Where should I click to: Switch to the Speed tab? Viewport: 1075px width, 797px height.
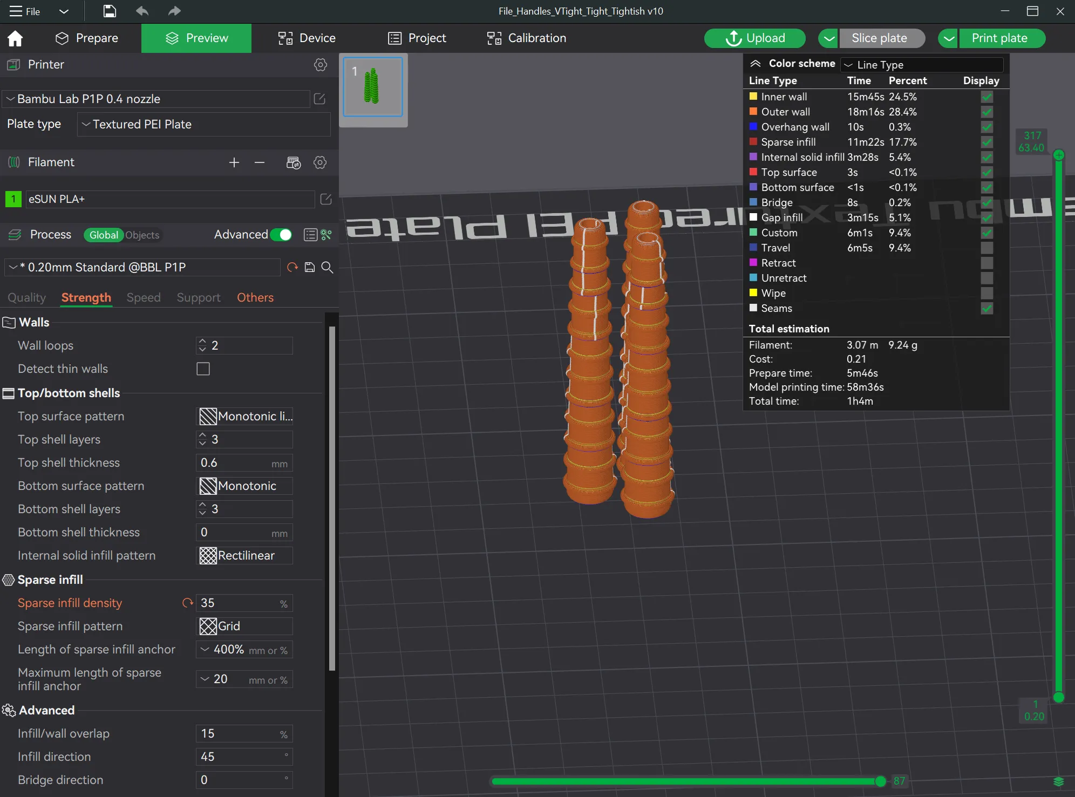tap(144, 297)
